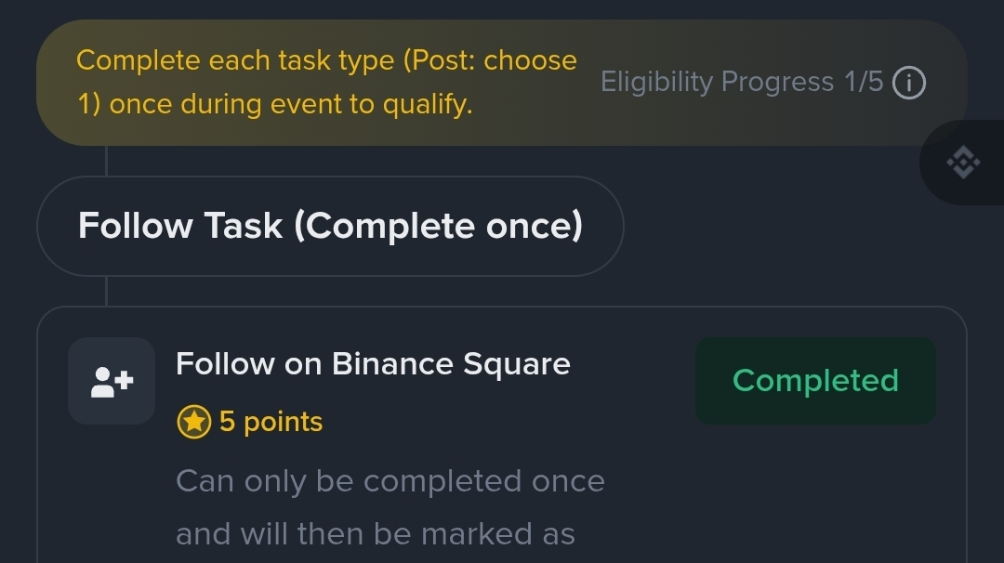Viewport: 1004px width, 563px height.
Task: Open the Follow Task (Complete once) section
Action: 329,226
